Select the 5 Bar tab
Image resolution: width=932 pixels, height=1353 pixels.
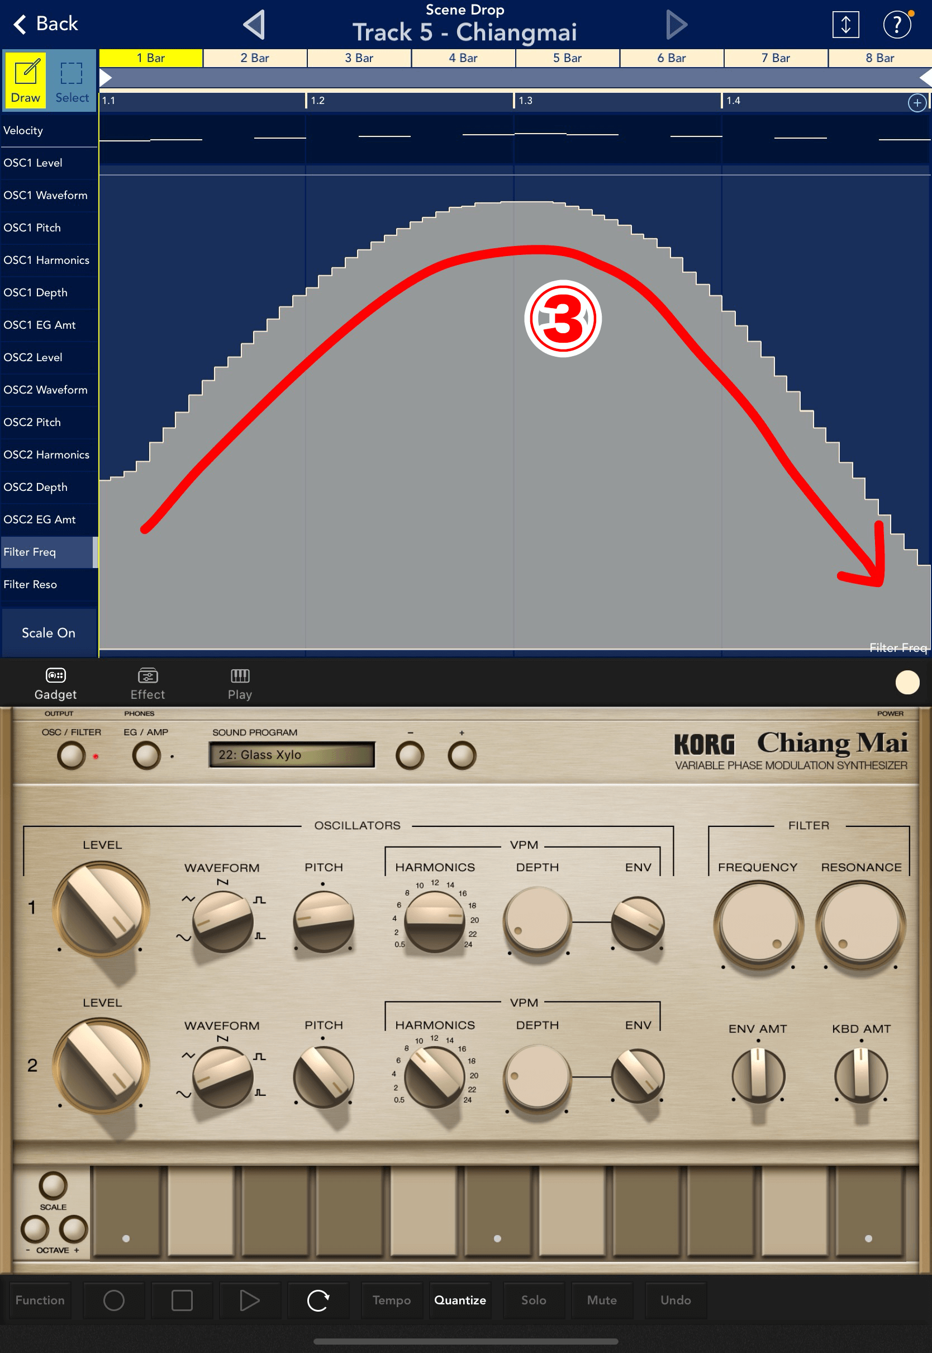[567, 58]
